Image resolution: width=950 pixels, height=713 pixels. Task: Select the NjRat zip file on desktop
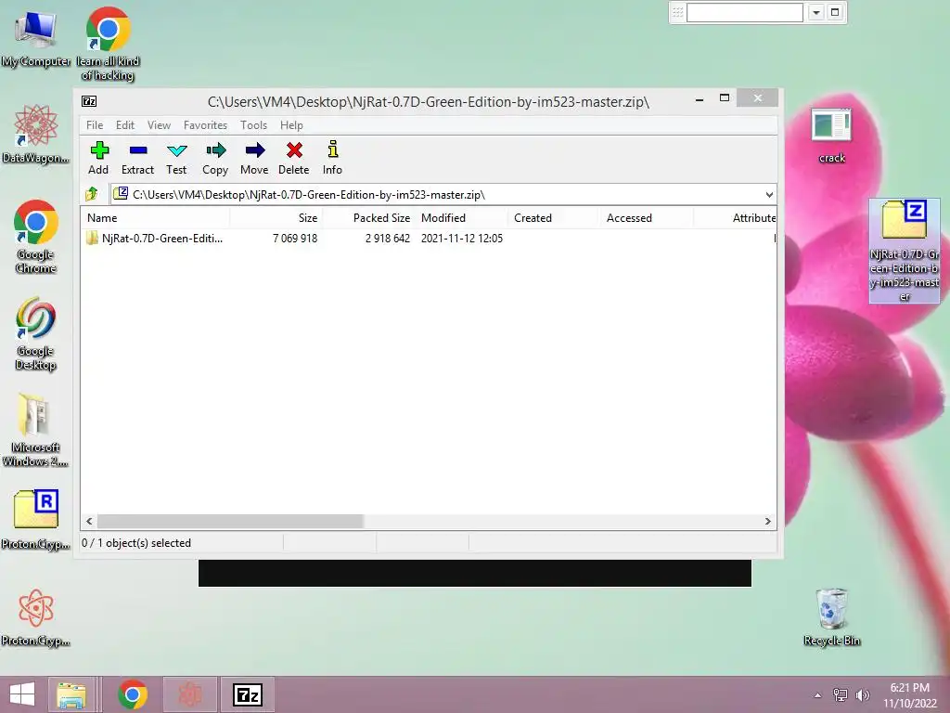(x=905, y=251)
